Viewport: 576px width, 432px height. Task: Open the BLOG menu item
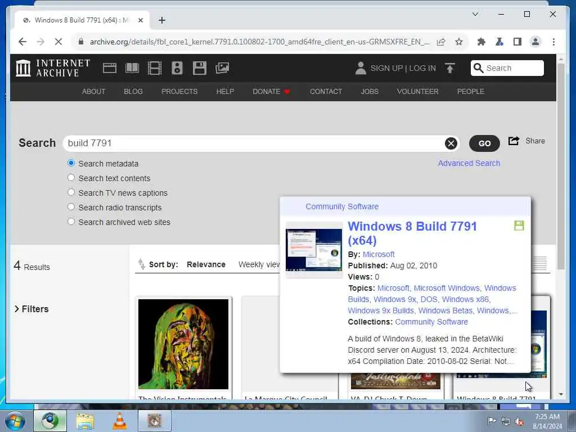pos(133,92)
